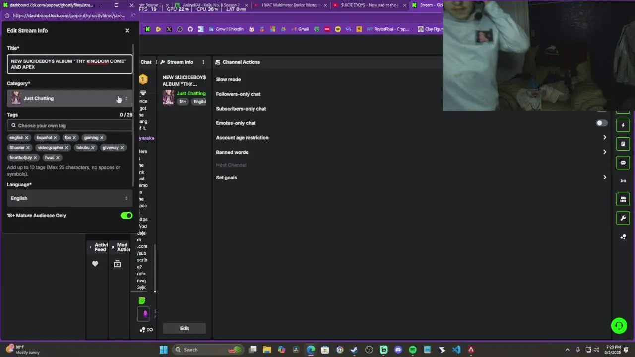Open the GitHub bookmark icon
This screenshot has width=635, height=357.
(190, 29)
